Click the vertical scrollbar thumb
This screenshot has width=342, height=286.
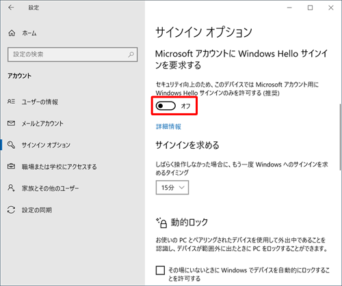[x=341, y=137]
